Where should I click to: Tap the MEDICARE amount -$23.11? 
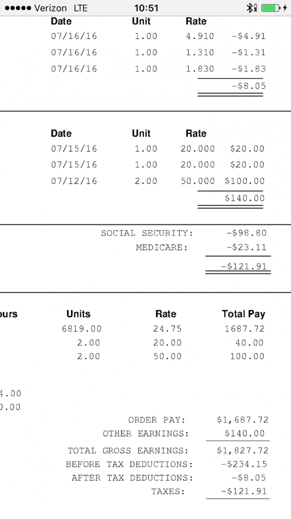tap(246, 247)
